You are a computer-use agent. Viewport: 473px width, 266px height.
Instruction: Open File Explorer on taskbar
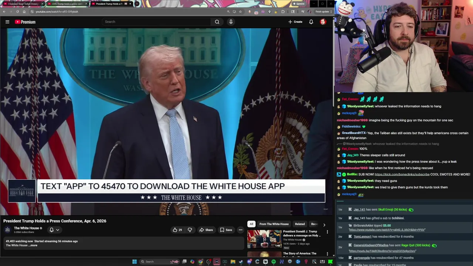click(x=233, y=262)
